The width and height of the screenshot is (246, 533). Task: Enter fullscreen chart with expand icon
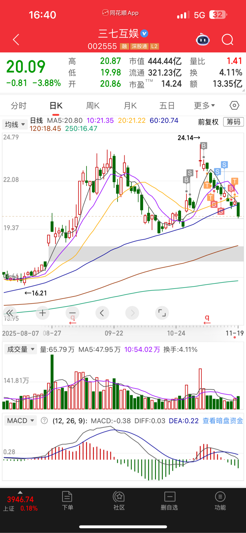(x=162, y=313)
